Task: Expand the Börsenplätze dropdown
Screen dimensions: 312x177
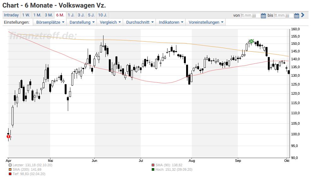Action: 50,22
